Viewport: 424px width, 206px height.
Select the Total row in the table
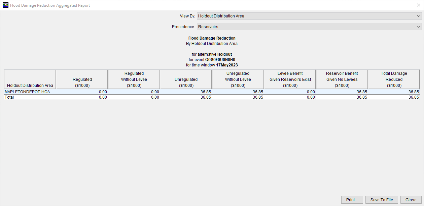[30, 97]
